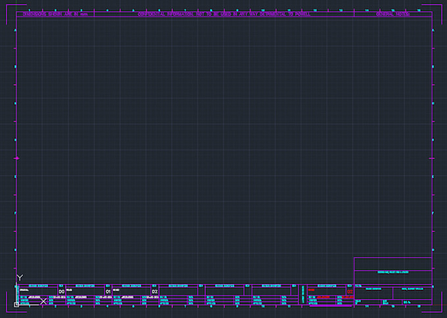Click the magenta center mark on left border
Image resolution: width=447 pixels, height=318 pixels.
pos(17,158)
